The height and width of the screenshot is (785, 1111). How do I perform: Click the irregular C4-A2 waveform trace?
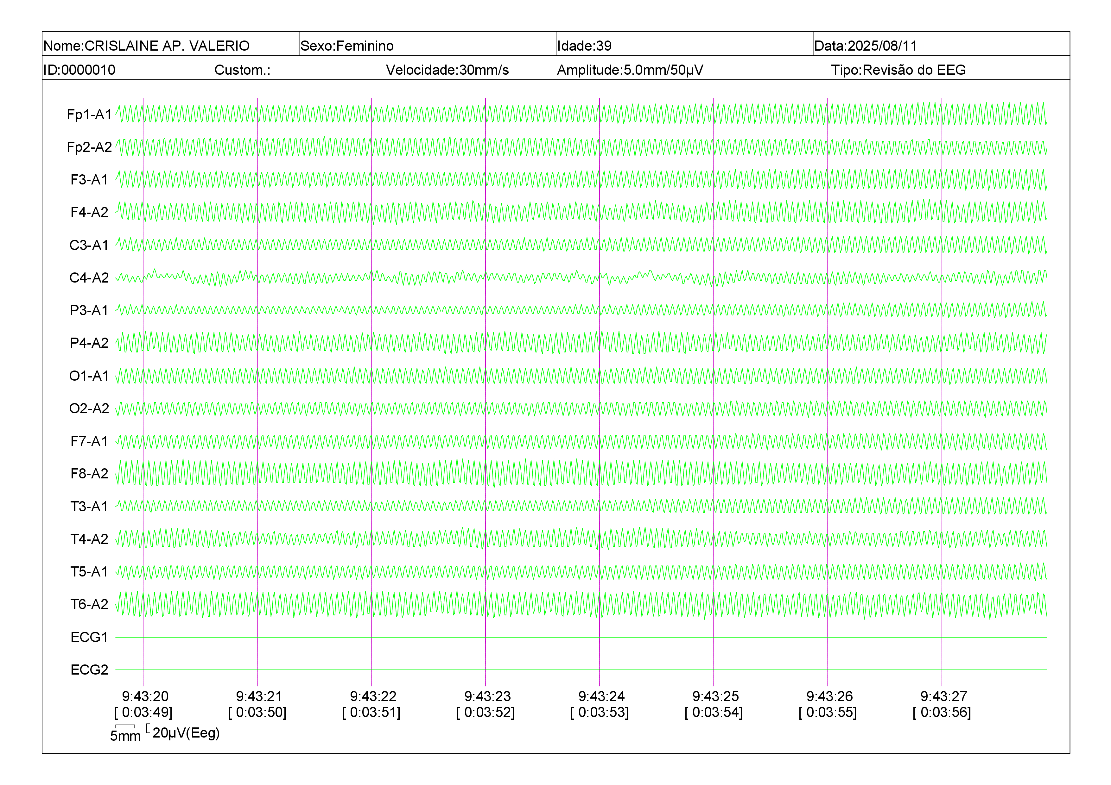[x=581, y=278]
